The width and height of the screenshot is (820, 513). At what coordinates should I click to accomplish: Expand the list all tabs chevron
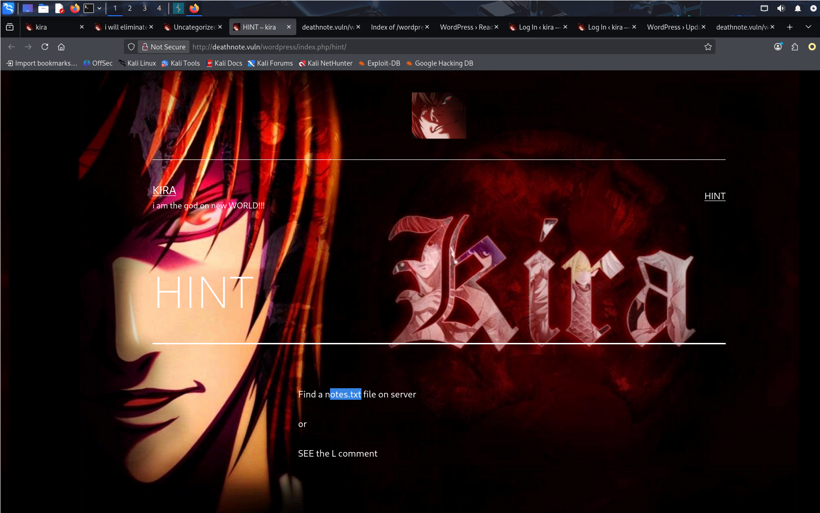point(808,27)
